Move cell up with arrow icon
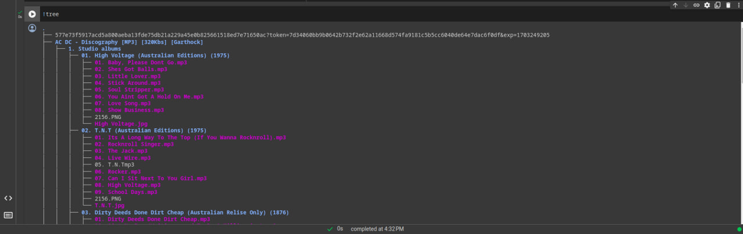Screen dimensions: 743x234 [x=675, y=5]
